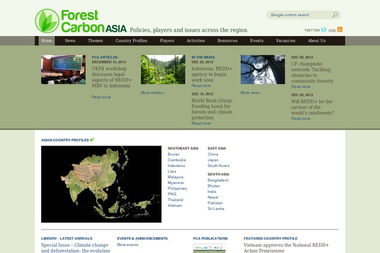Click the Asia map image

point(101,184)
